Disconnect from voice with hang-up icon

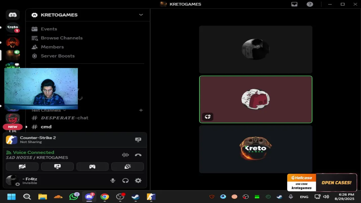click(138, 155)
